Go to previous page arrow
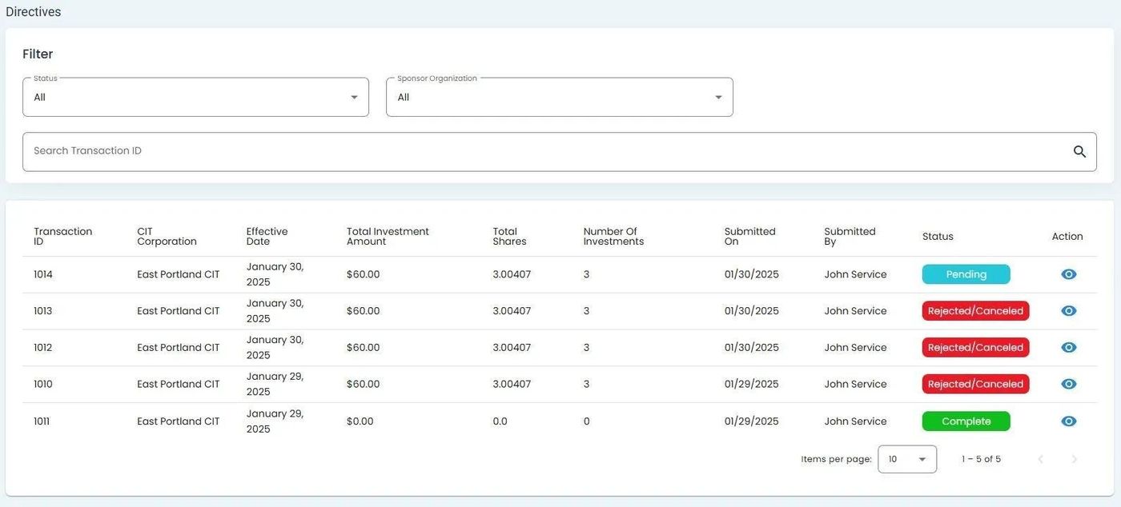 (x=1040, y=459)
